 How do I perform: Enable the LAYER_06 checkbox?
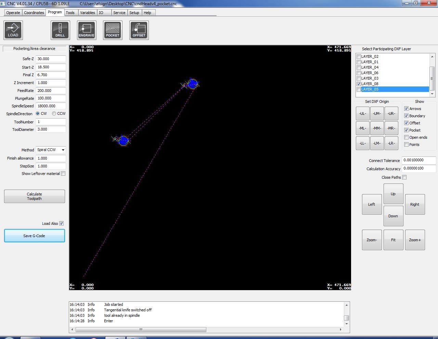pos(359,73)
